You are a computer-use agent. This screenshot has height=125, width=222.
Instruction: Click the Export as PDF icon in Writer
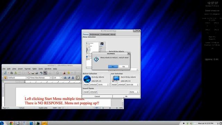click(x=29, y=73)
